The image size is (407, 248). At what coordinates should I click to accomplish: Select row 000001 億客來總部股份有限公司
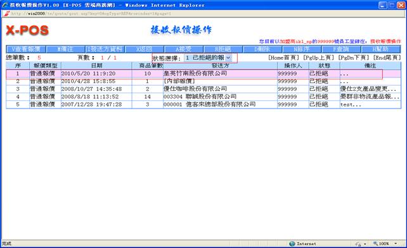tap(203, 105)
